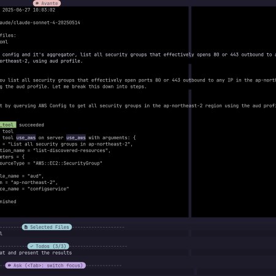Click the "list-discovered-resources" value
Viewport: 276px width, 276px height.
(71, 150)
